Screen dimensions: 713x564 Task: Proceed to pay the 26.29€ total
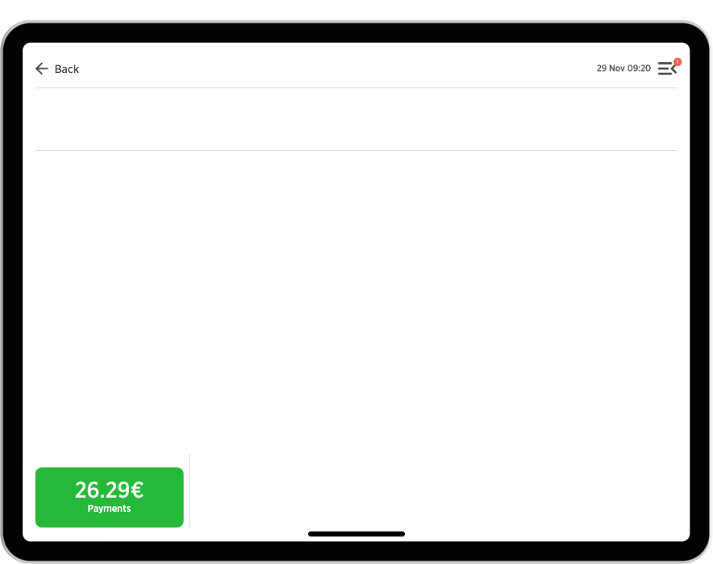coord(109,497)
